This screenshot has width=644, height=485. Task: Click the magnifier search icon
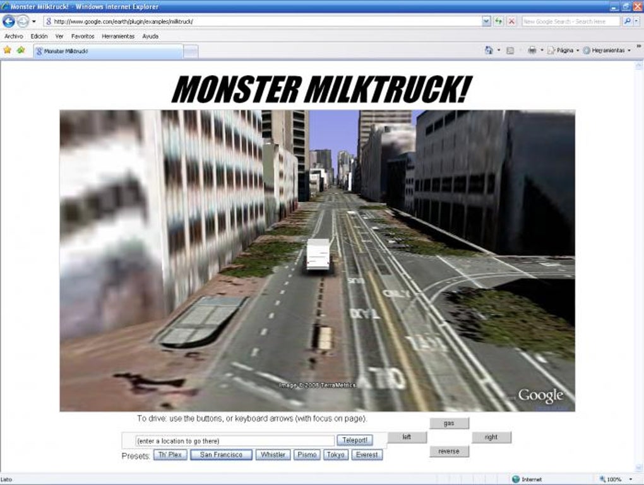(x=627, y=21)
